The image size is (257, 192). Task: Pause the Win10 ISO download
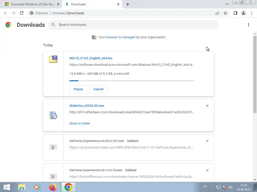point(78,89)
